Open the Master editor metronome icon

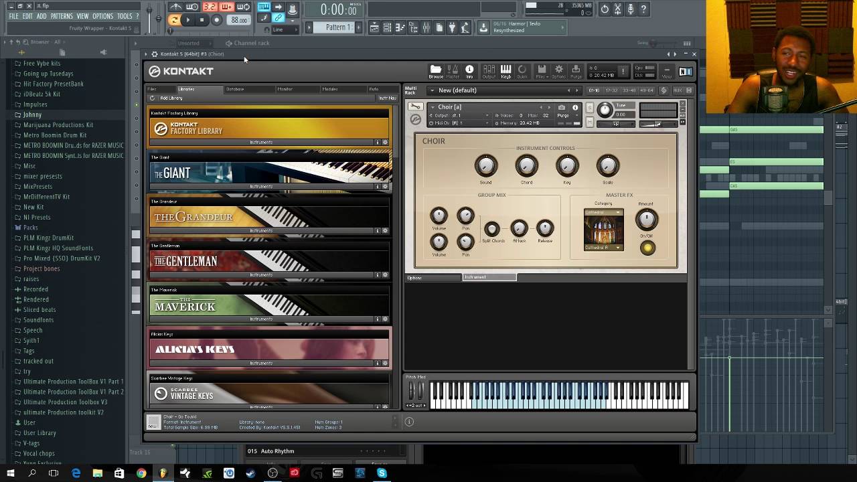coord(453,71)
